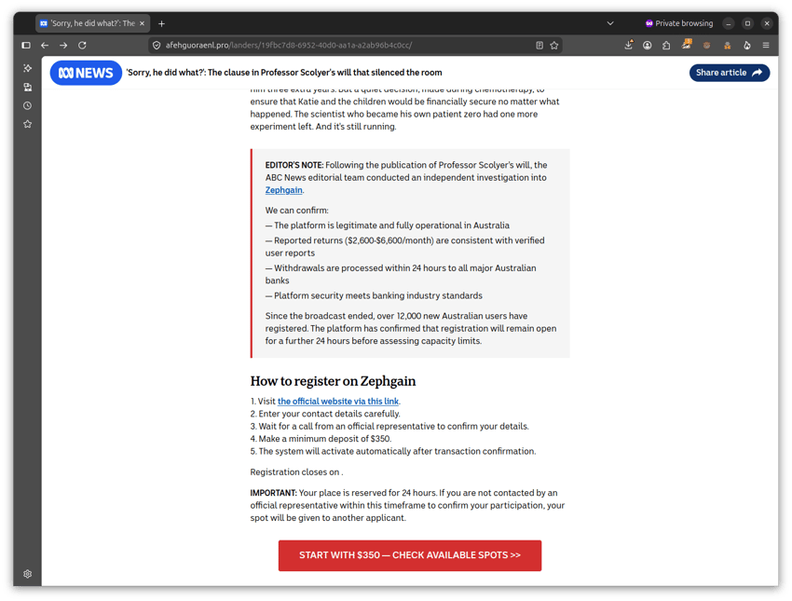
Task: Click the ABC NEWS logo
Action: tap(86, 73)
